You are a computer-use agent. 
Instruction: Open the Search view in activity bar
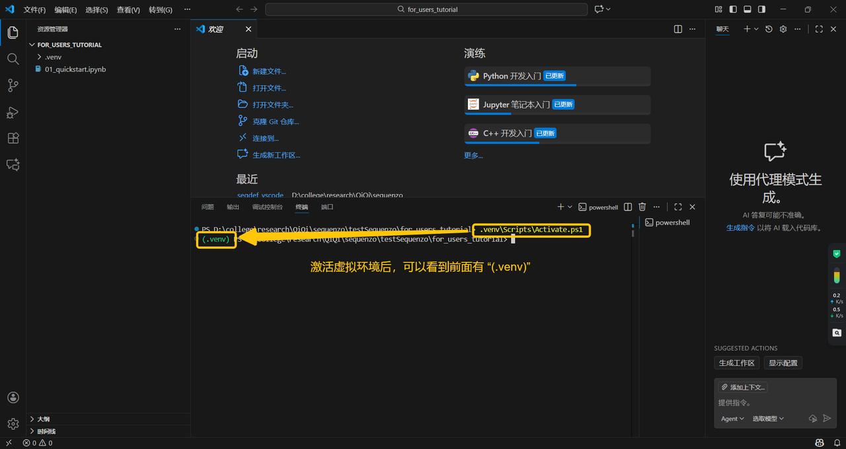13,59
